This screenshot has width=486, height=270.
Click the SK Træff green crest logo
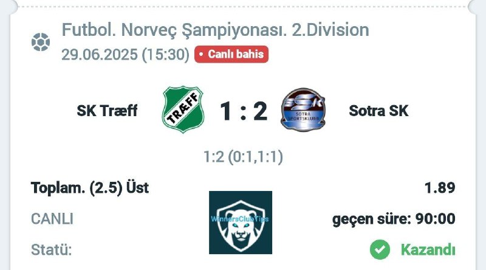click(x=183, y=109)
